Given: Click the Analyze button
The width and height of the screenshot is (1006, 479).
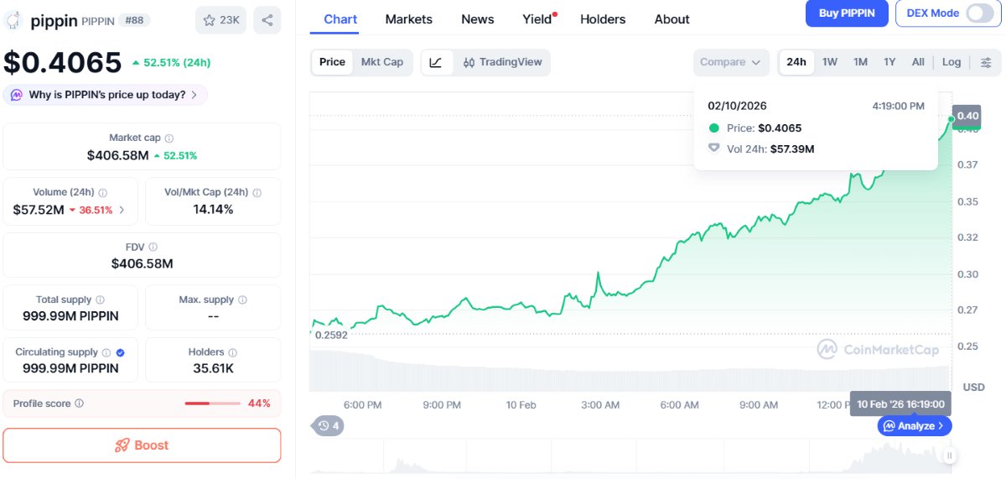Looking at the screenshot, I should click(x=915, y=426).
